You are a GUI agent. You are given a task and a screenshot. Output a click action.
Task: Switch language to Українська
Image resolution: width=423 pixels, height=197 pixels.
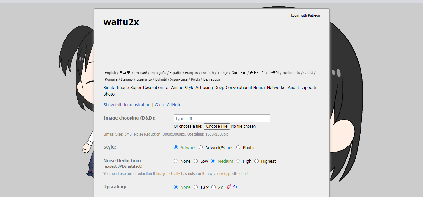tap(179, 80)
